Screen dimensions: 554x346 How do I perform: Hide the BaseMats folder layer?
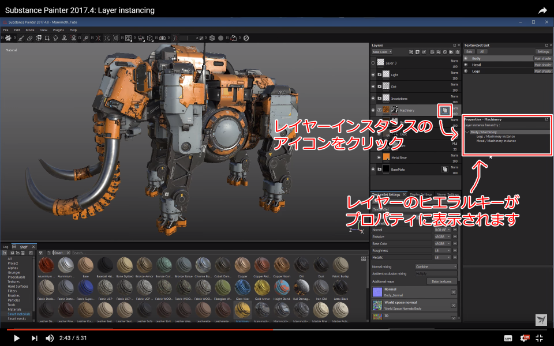tap(373, 170)
